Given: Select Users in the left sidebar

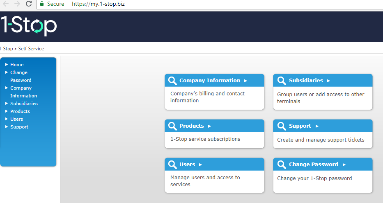Looking at the screenshot, I should [x=16, y=119].
